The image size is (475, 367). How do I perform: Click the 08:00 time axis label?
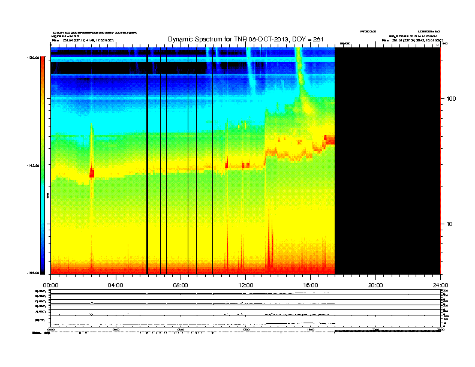181,285
